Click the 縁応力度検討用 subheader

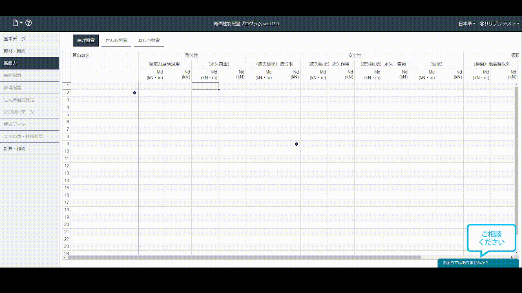point(164,64)
